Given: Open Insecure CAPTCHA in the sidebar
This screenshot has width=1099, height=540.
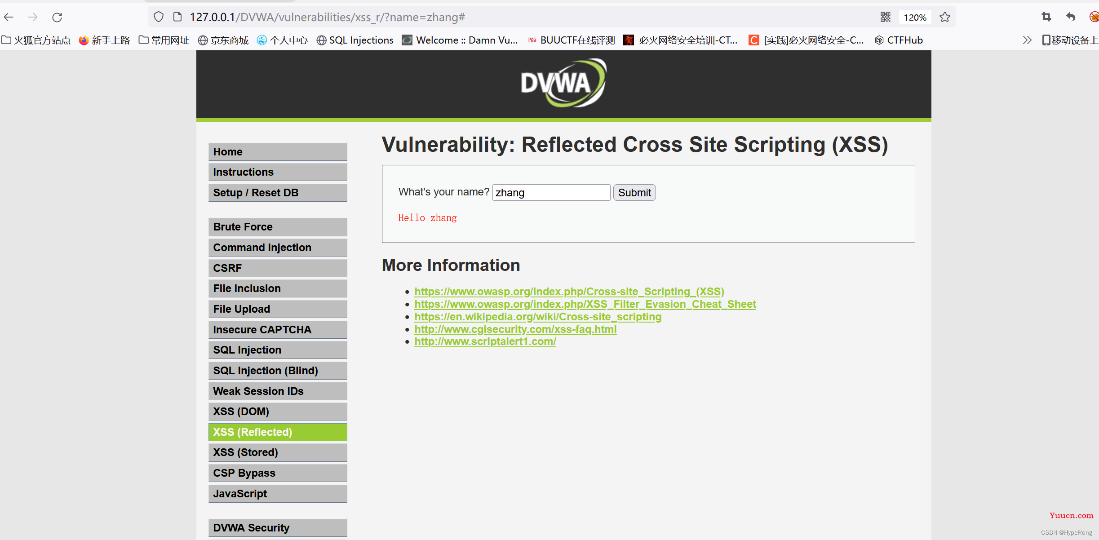Looking at the screenshot, I should click(278, 330).
